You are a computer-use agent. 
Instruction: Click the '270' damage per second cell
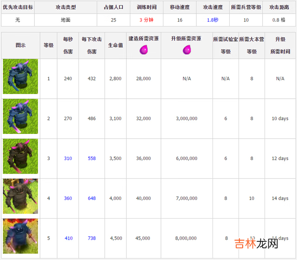click(68, 119)
